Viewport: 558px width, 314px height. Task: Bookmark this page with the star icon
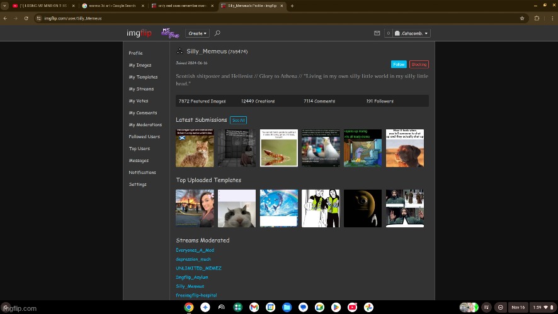click(522, 18)
